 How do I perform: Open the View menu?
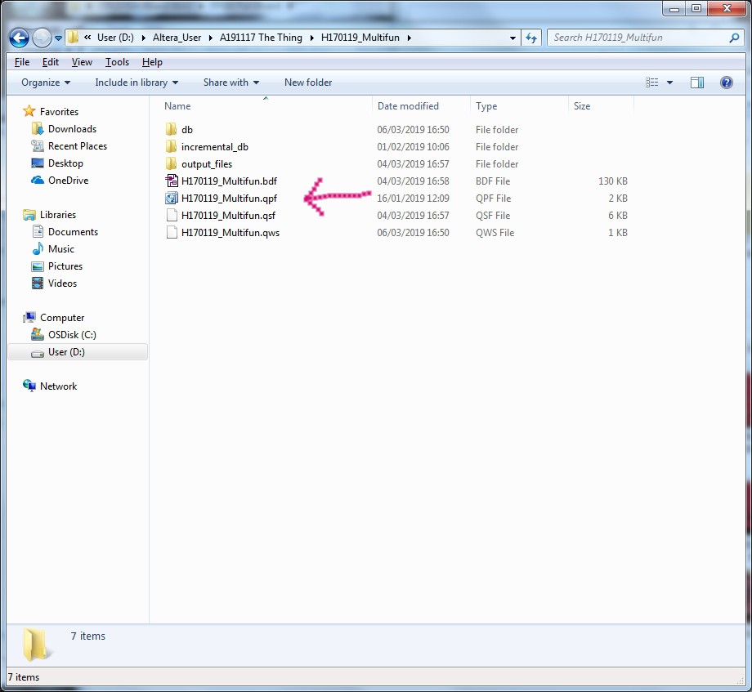[x=82, y=62]
